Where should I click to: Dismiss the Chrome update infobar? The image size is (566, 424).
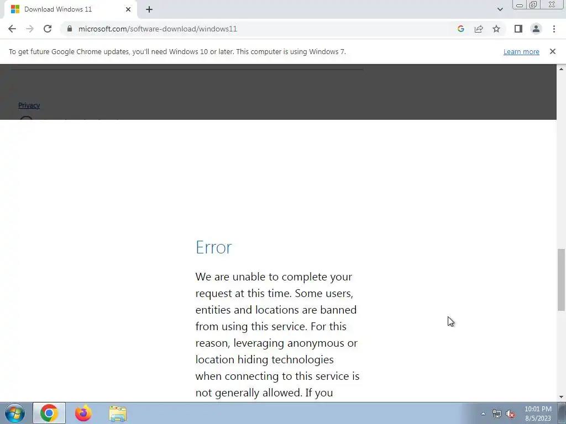553,51
